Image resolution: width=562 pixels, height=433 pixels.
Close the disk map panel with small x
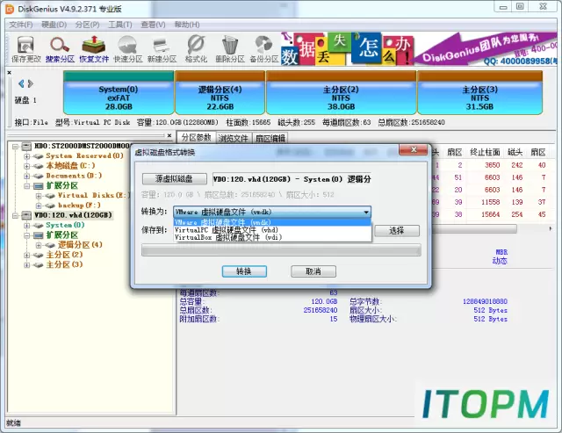point(10,72)
